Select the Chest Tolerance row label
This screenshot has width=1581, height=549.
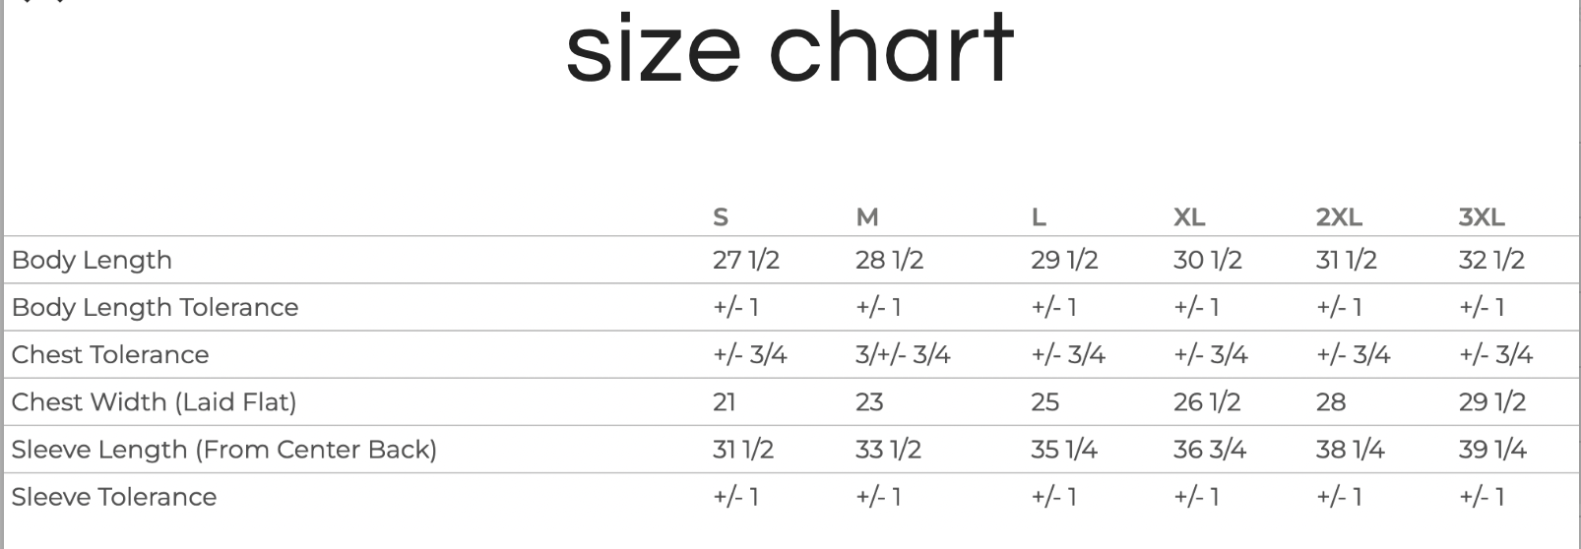pos(110,355)
